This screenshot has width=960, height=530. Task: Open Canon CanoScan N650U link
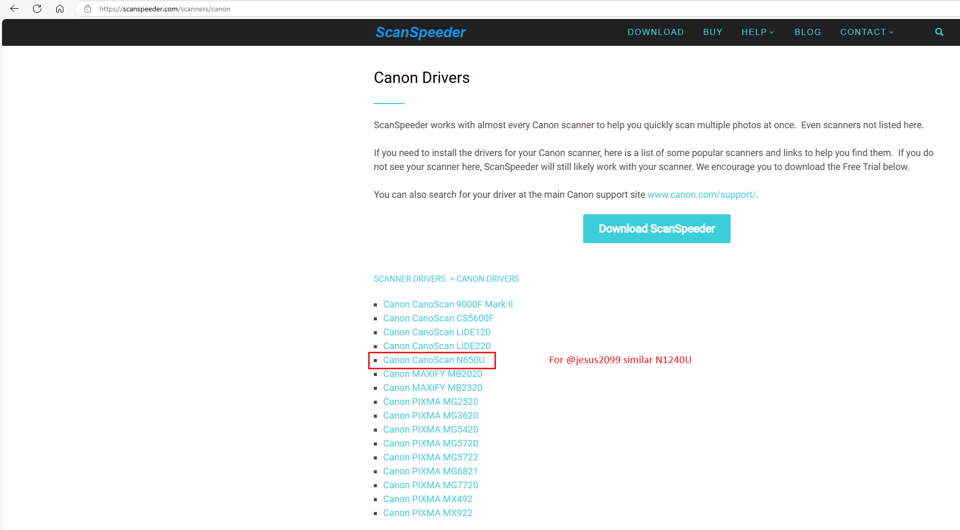click(434, 360)
